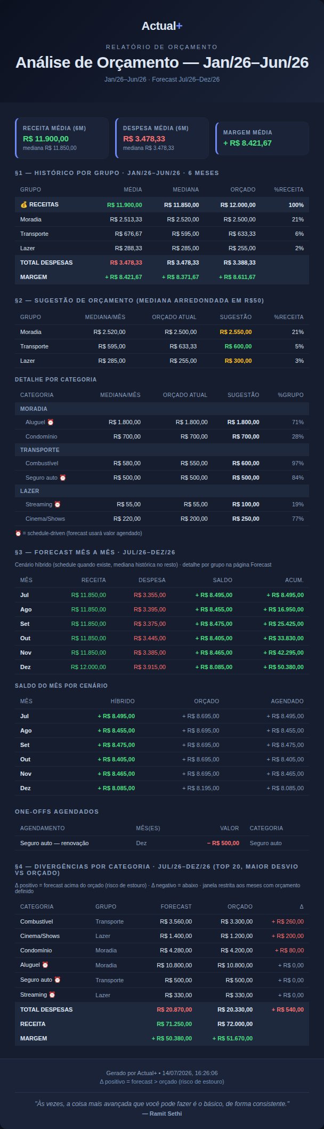Click the subtitle 'Jan/26–Jun/26 · Forecast Jul/26–Dez/26'

[162, 79]
